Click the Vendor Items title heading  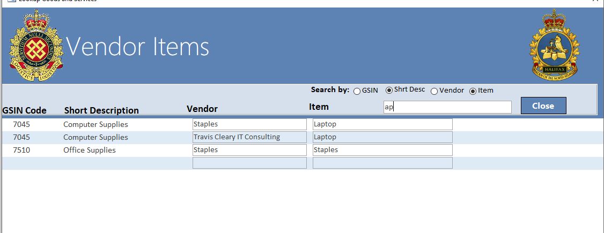tap(138, 47)
